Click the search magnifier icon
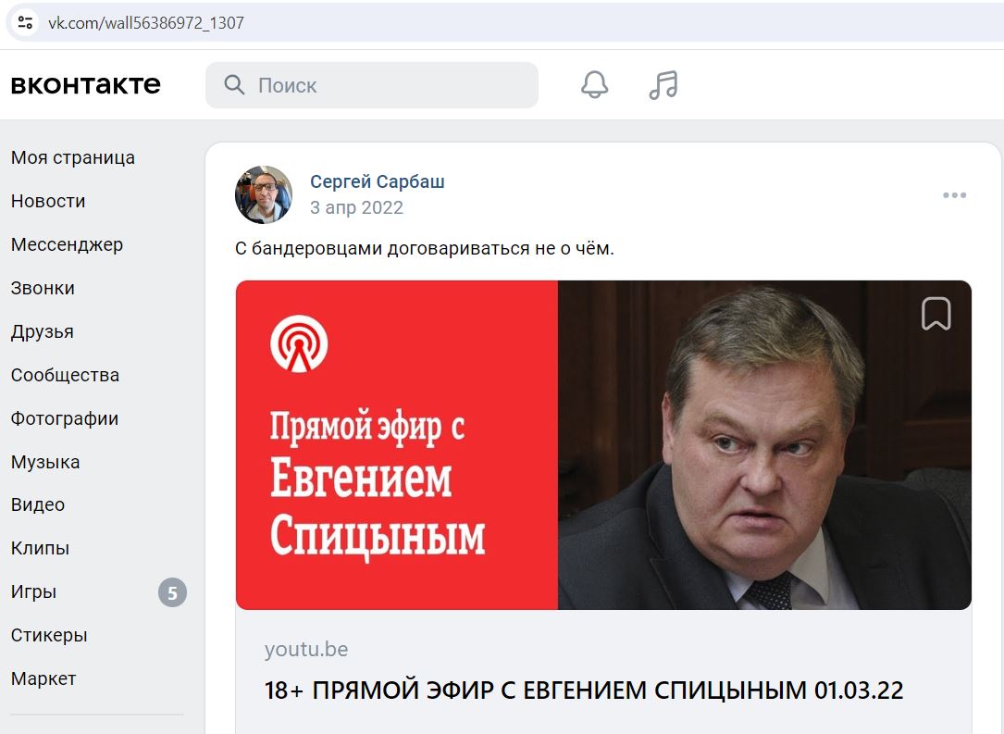Viewport: 1004px width, 734px height. pos(234,84)
